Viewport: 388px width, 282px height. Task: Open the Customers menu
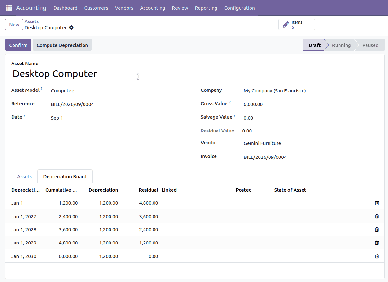[x=96, y=8]
